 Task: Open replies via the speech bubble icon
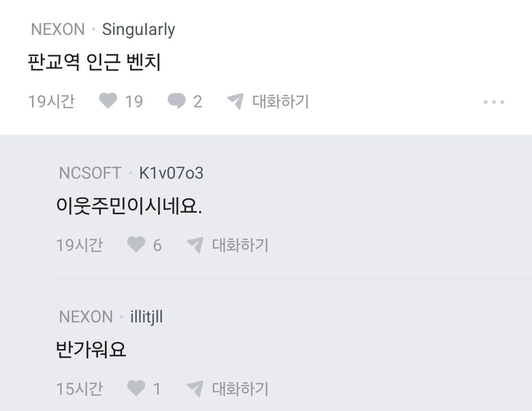tap(176, 102)
